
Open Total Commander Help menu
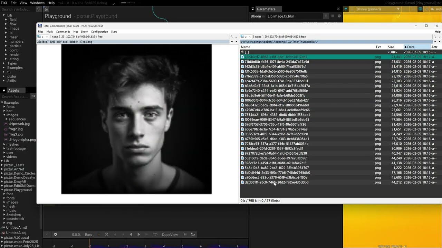tap(438, 32)
